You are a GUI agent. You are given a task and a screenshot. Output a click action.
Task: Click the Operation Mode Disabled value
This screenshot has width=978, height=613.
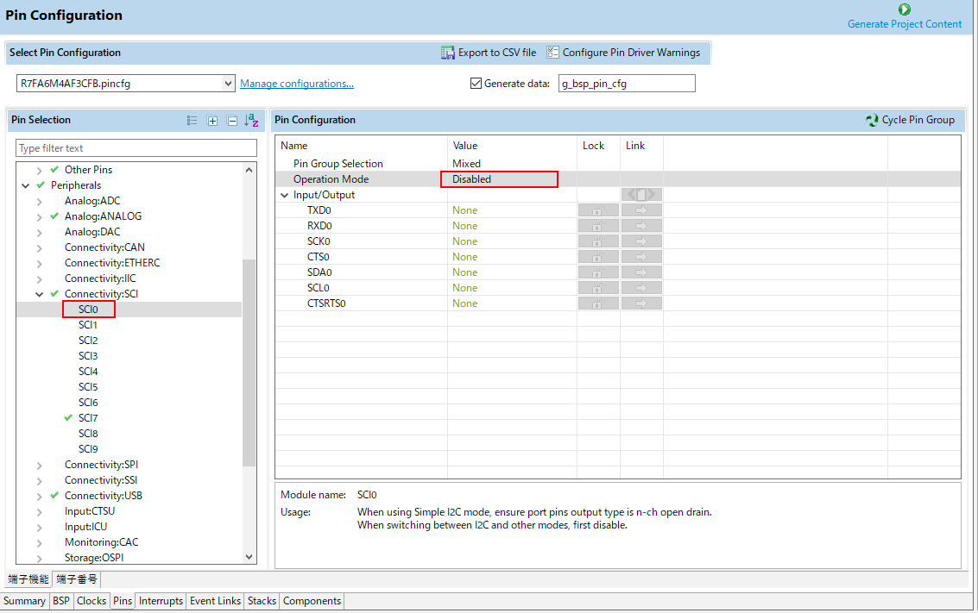tap(499, 179)
